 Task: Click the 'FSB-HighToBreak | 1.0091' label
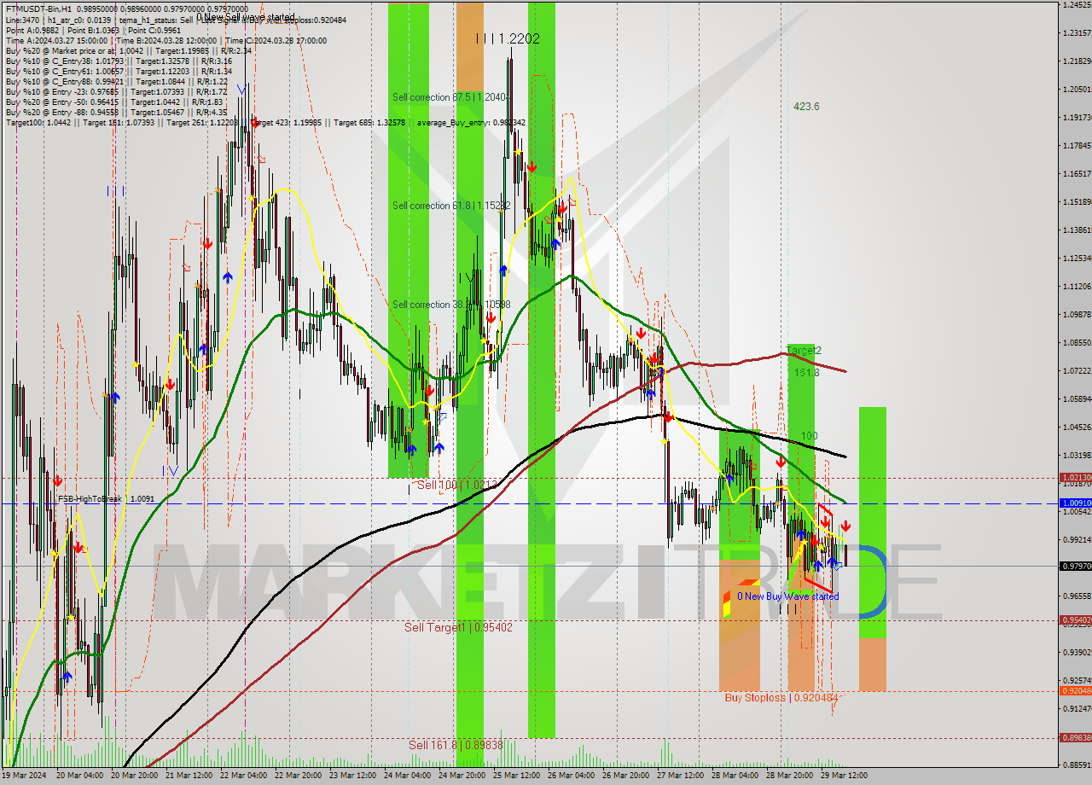pos(106,498)
